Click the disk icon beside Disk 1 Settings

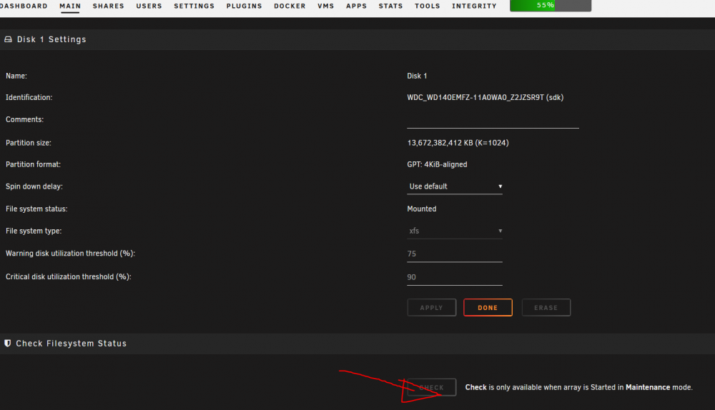[x=8, y=39]
